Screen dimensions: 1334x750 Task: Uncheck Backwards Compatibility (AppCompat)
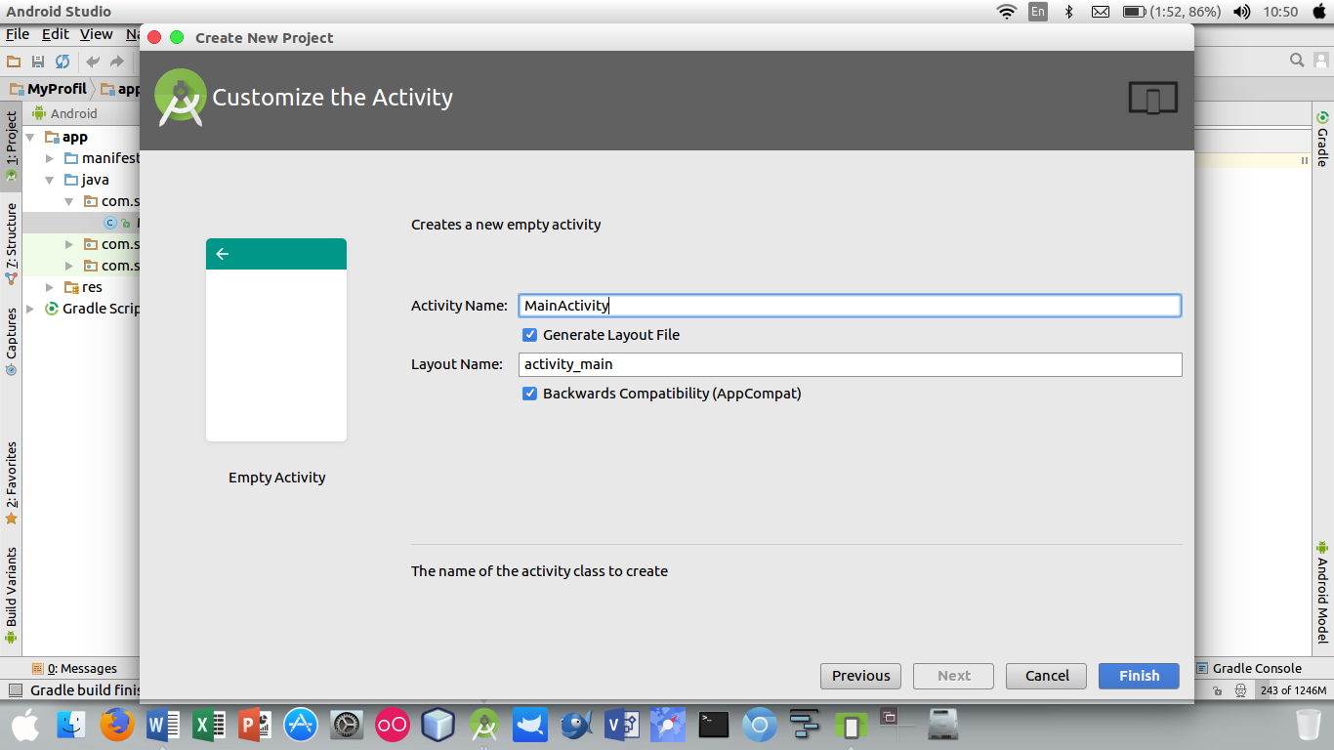click(529, 394)
